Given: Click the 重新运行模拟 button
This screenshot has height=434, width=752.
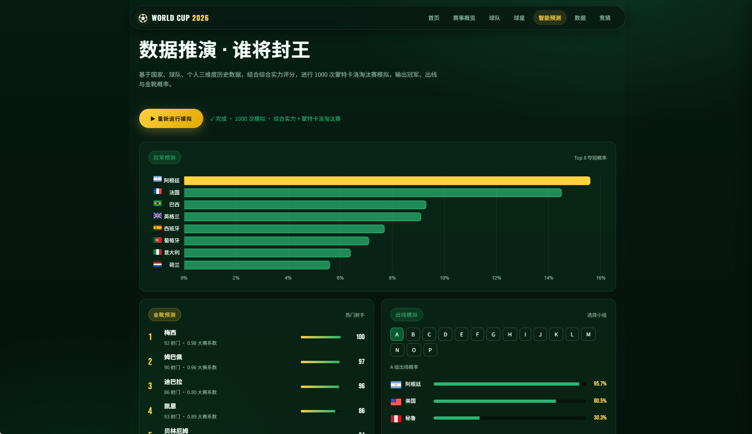Looking at the screenshot, I should click(171, 119).
